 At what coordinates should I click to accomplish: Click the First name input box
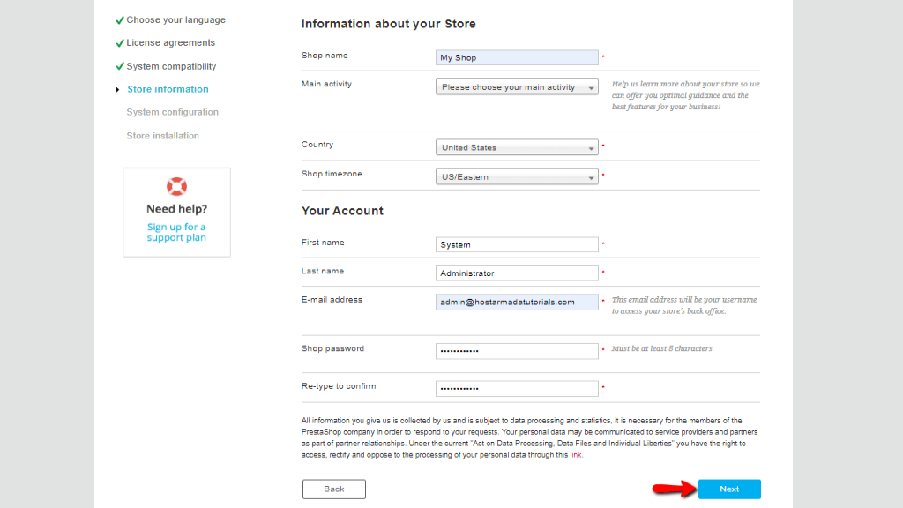517,245
